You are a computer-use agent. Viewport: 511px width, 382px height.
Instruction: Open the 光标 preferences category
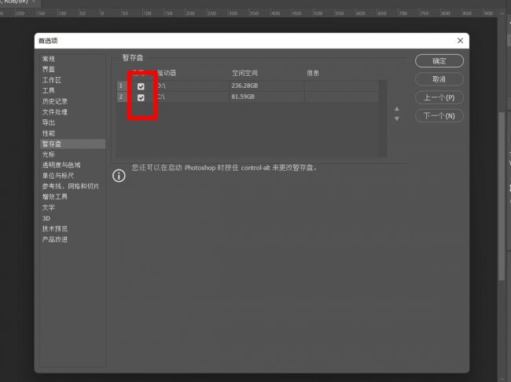(x=49, y=155)
